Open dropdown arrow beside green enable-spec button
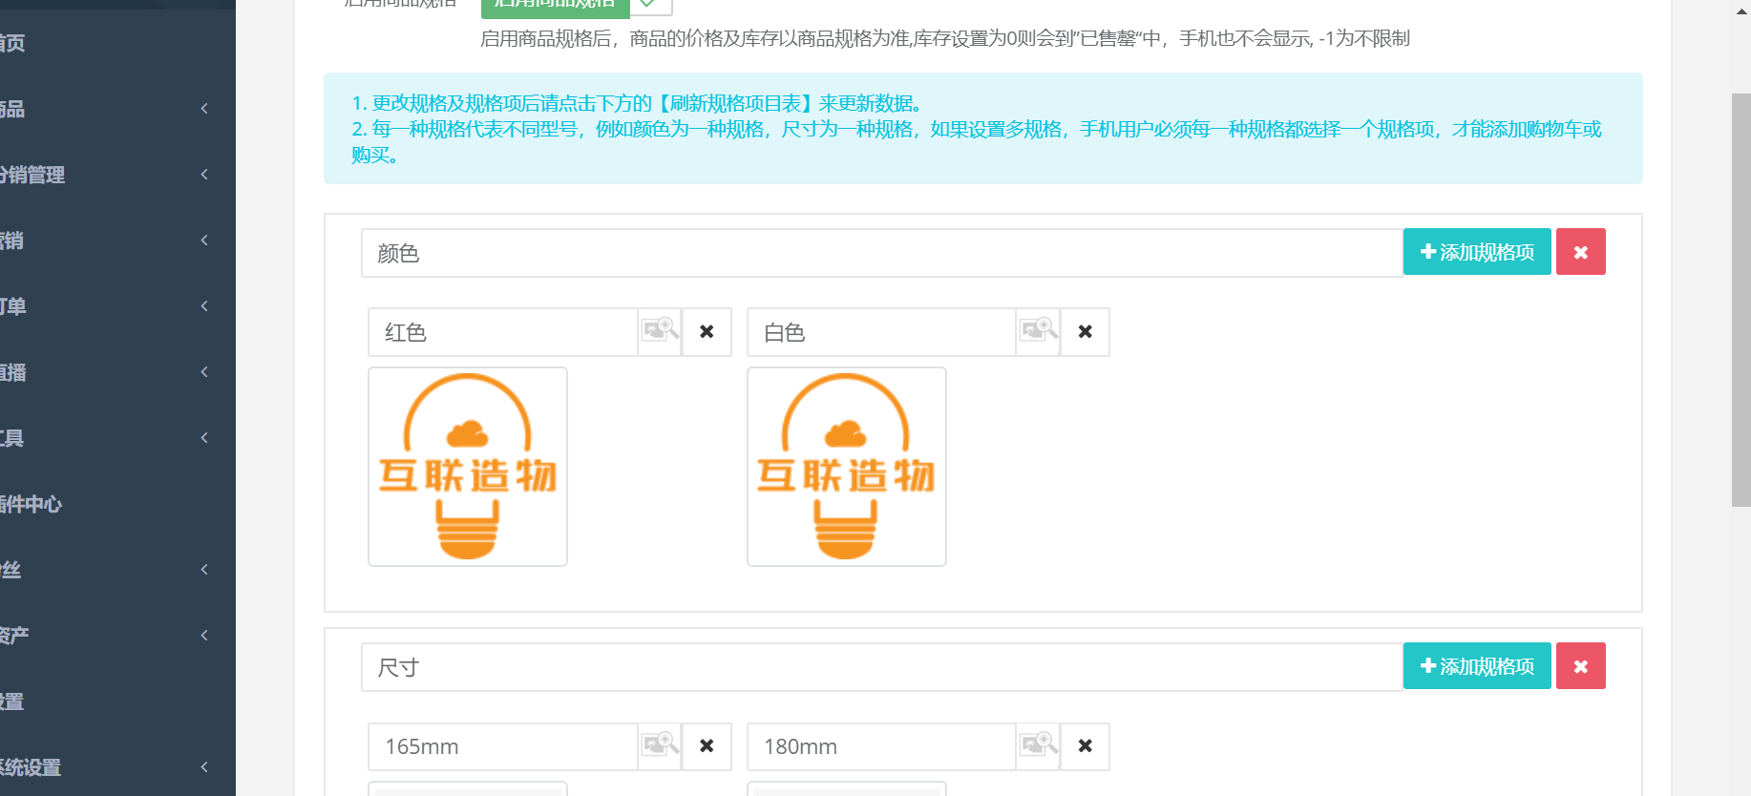Image resolution: width=1751 pixels, height=796 pixels. (651, 6)
